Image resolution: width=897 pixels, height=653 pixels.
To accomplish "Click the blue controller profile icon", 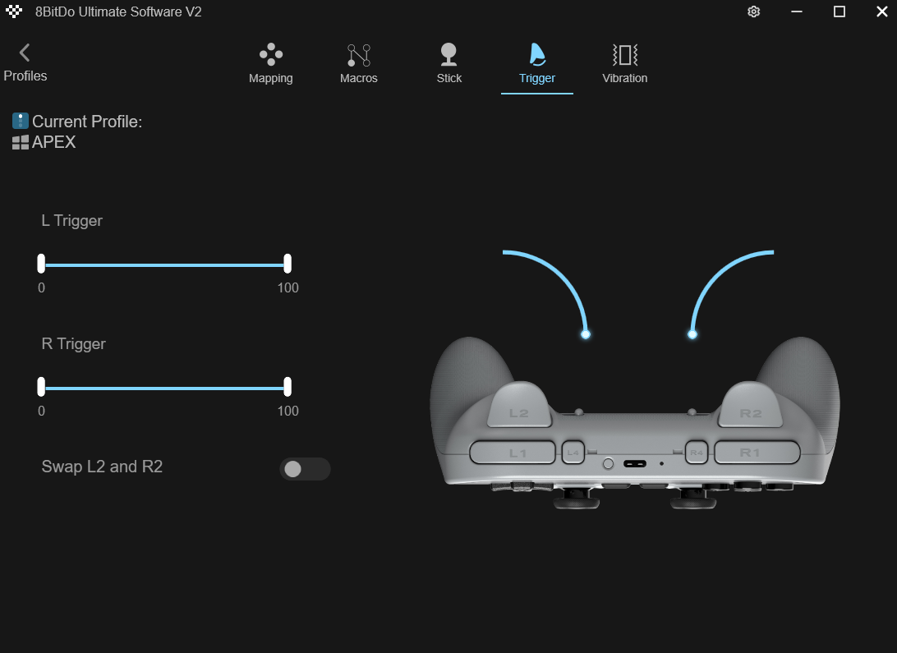I will click(x=20, y=121).
